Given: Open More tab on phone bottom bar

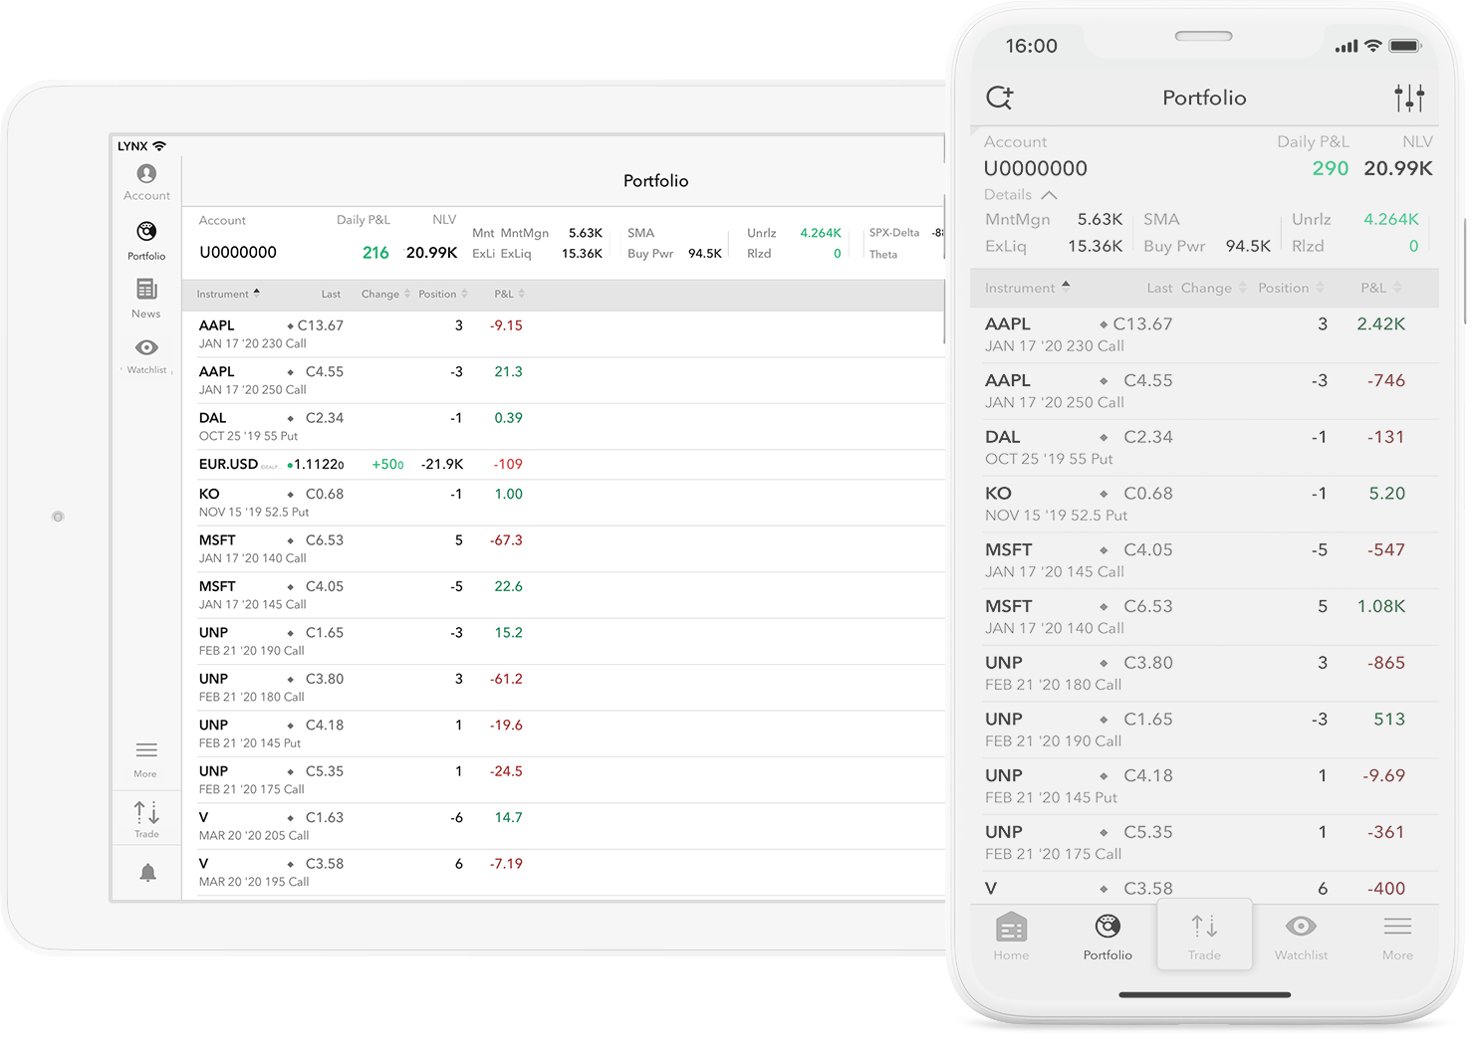Looking at the screenshot, I should tap(1397, 936).
